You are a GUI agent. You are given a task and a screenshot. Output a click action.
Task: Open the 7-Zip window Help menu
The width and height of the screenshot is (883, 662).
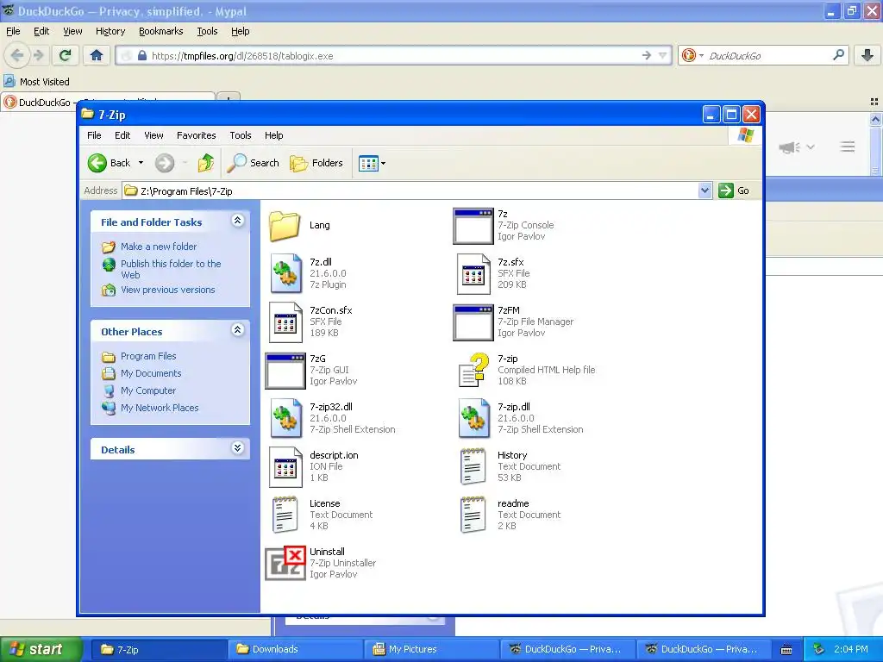(273, 135)
